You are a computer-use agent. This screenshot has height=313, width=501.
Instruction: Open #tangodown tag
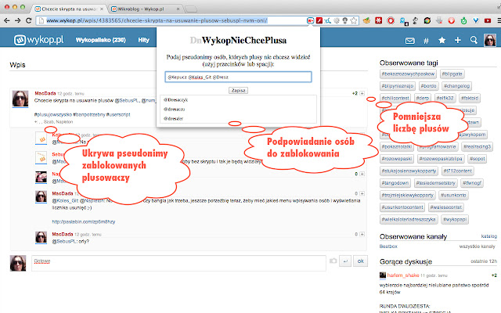click(x=395, y=183)
